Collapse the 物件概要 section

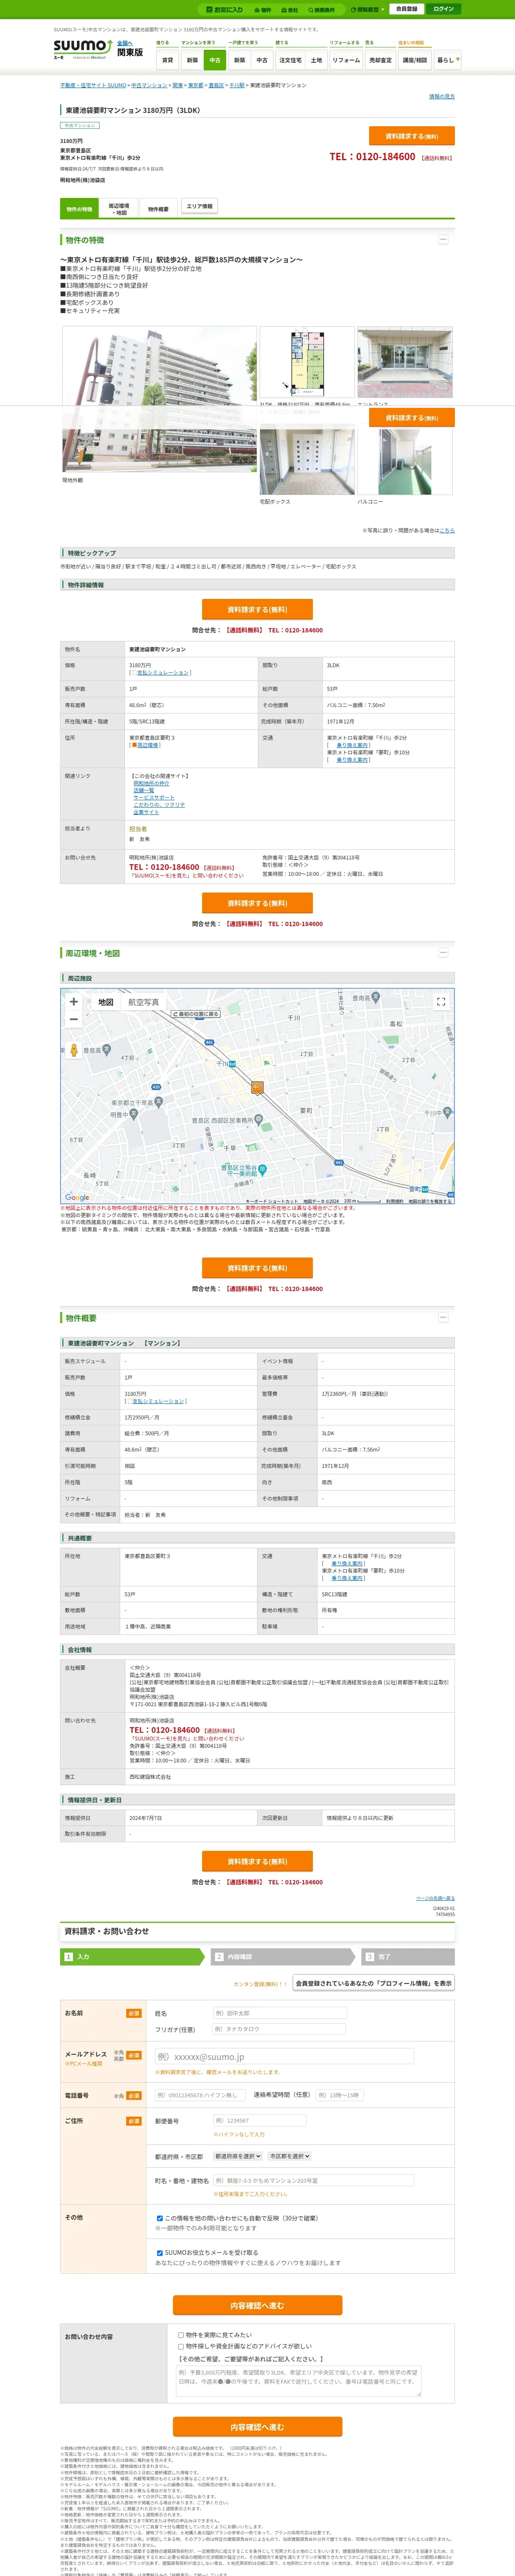[x=443, y=1318]
